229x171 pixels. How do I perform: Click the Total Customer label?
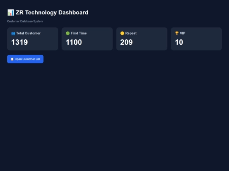28,33
